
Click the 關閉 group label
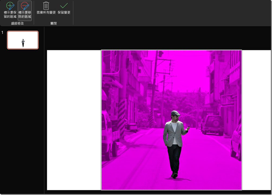pyautogui.click(x=53, y=24)
